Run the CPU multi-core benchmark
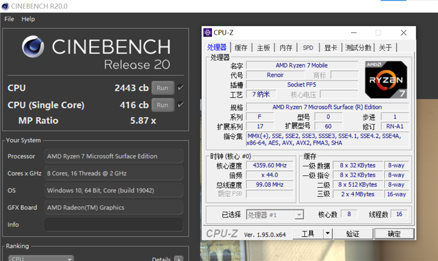This screenshot has height=261, width=438. coord(163,88)
